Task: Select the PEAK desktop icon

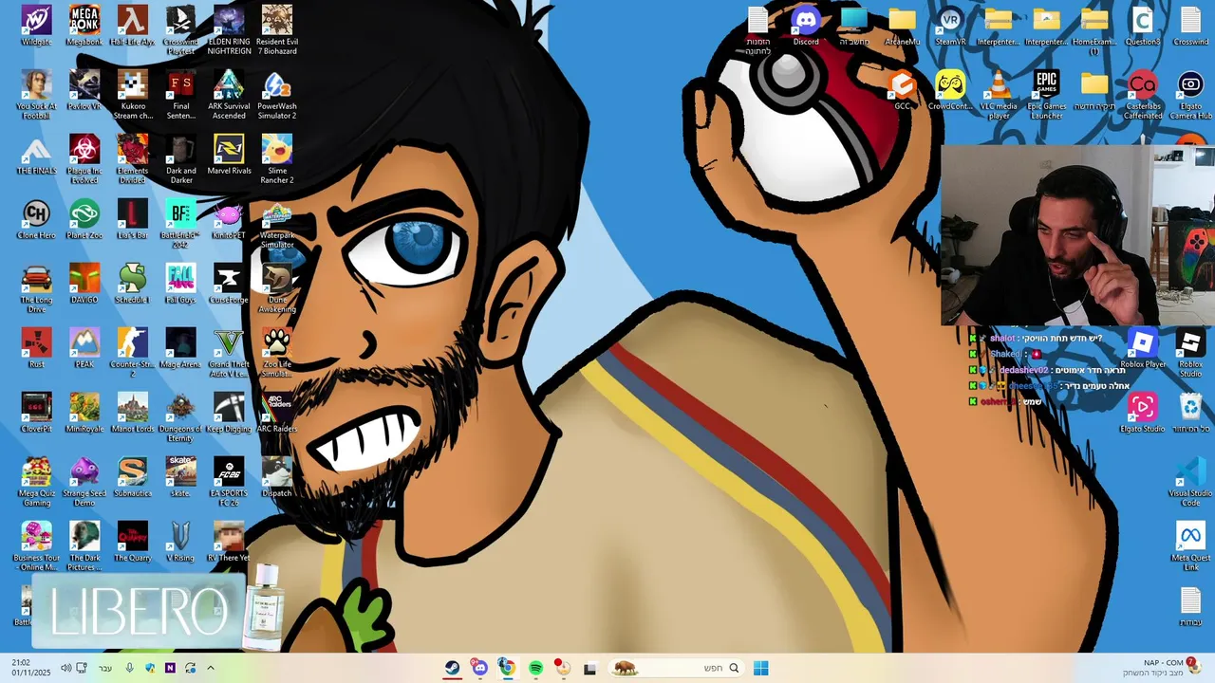Action: [x=84, y=348]
